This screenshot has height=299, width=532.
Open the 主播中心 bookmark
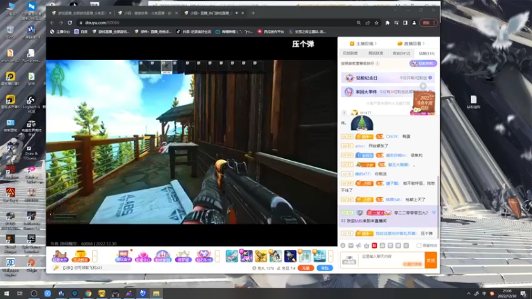point(60,32)
